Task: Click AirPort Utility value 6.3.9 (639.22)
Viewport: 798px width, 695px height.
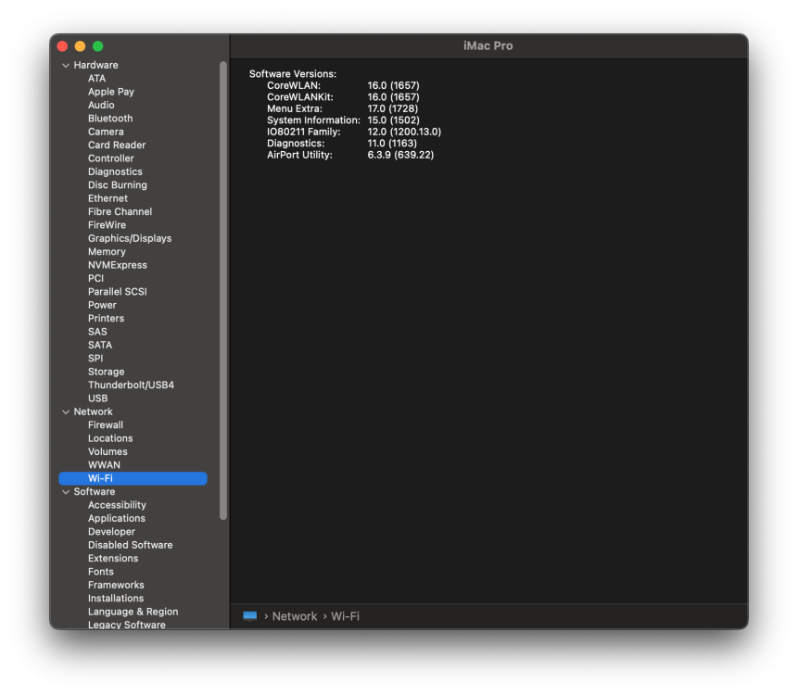Action: (x=400, y=155)
